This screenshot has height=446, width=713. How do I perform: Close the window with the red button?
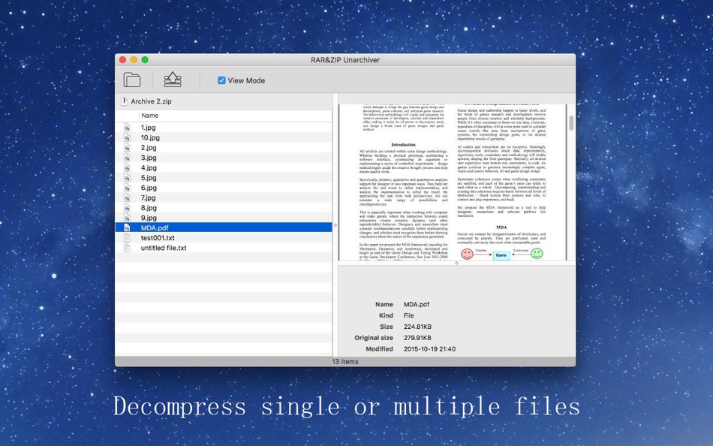point(123,59)
